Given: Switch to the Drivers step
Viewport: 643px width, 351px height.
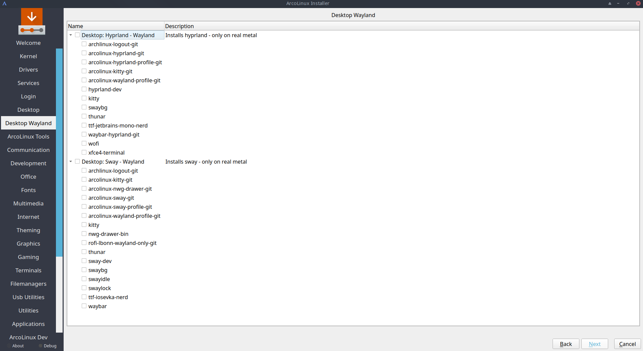Looking at the screenshot, I should [x=28, y=70].
